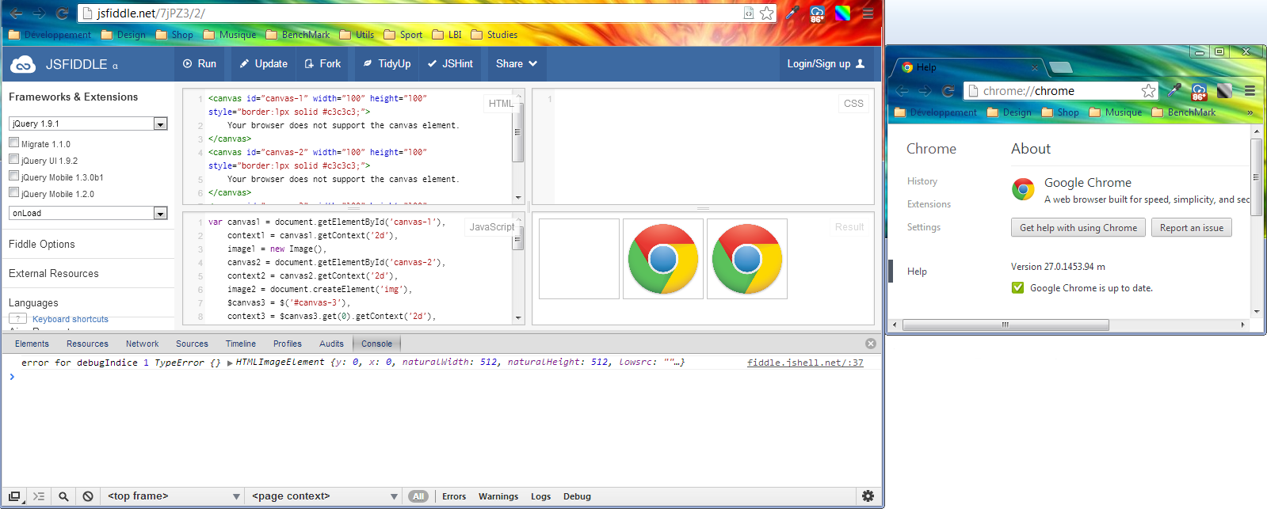Switch to the Network devtools tab

[x=142, y=344]
